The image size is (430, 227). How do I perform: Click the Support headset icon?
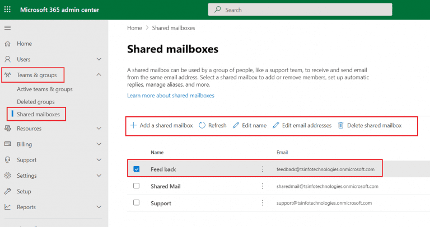click(8, 160)
